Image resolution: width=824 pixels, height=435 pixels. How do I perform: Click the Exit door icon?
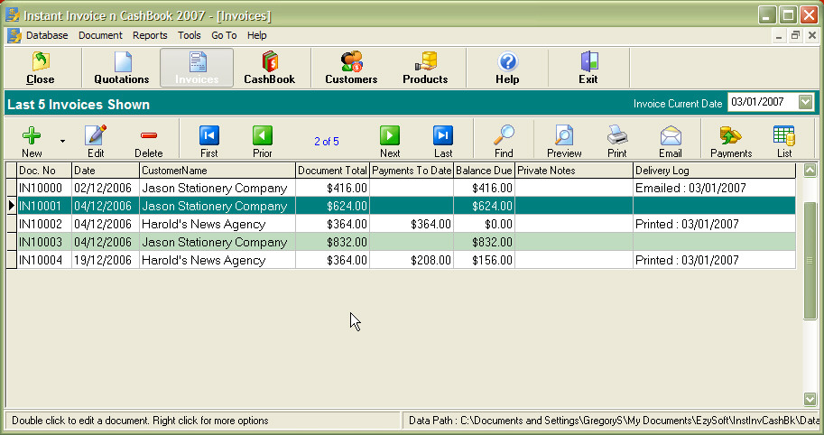click(x=588, y=61)
